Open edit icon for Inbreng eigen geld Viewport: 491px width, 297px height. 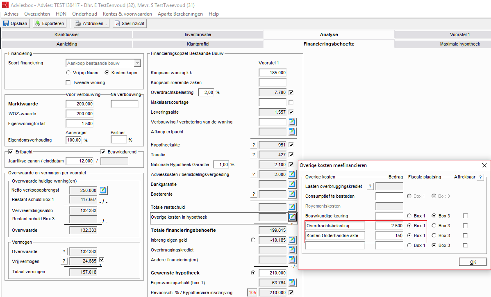[x=292, y=240]
